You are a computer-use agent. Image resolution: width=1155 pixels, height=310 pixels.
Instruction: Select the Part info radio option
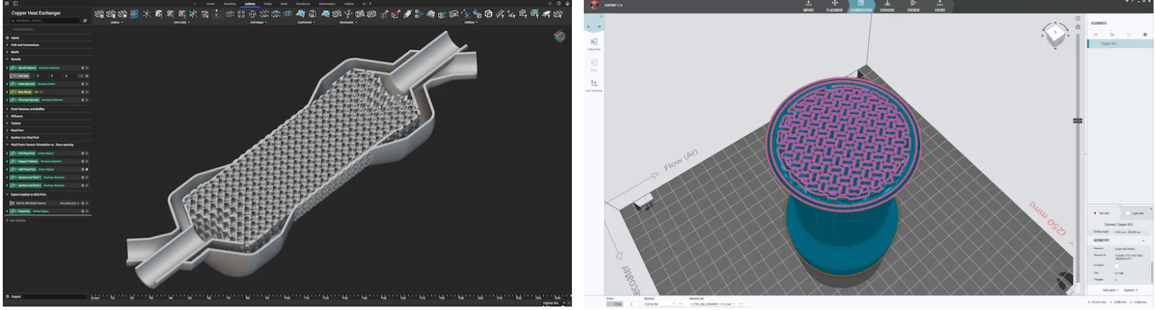1096,213
